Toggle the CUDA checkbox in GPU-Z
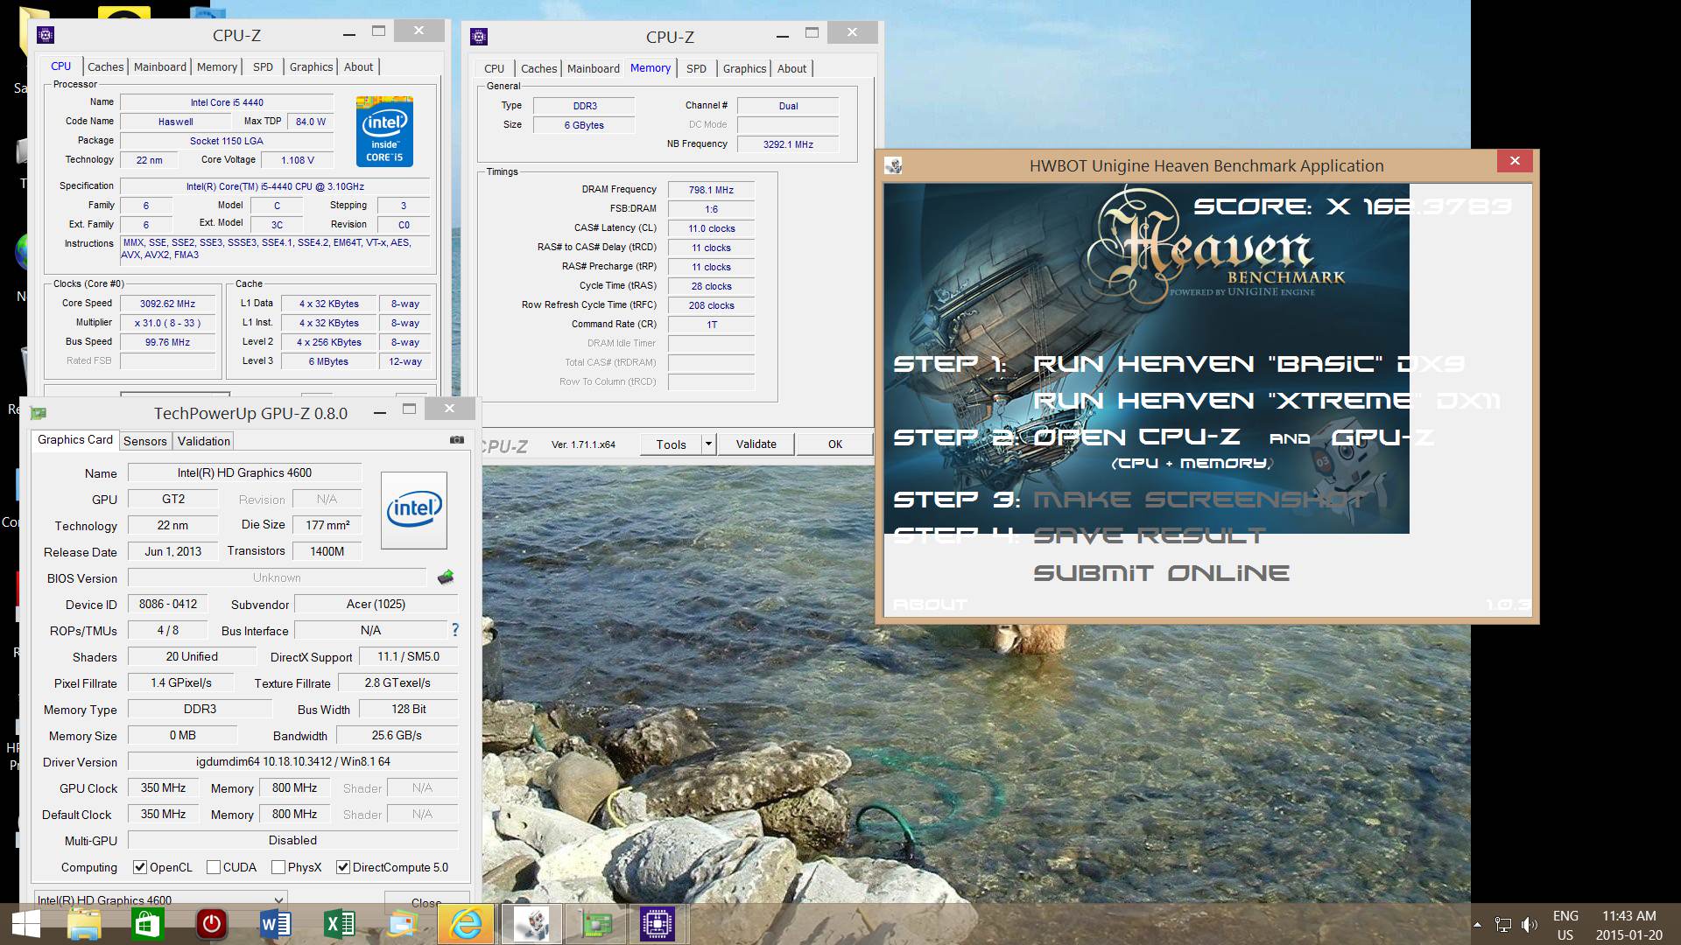This screenshot has height=945, width=1681. click(x=214, y=867)
